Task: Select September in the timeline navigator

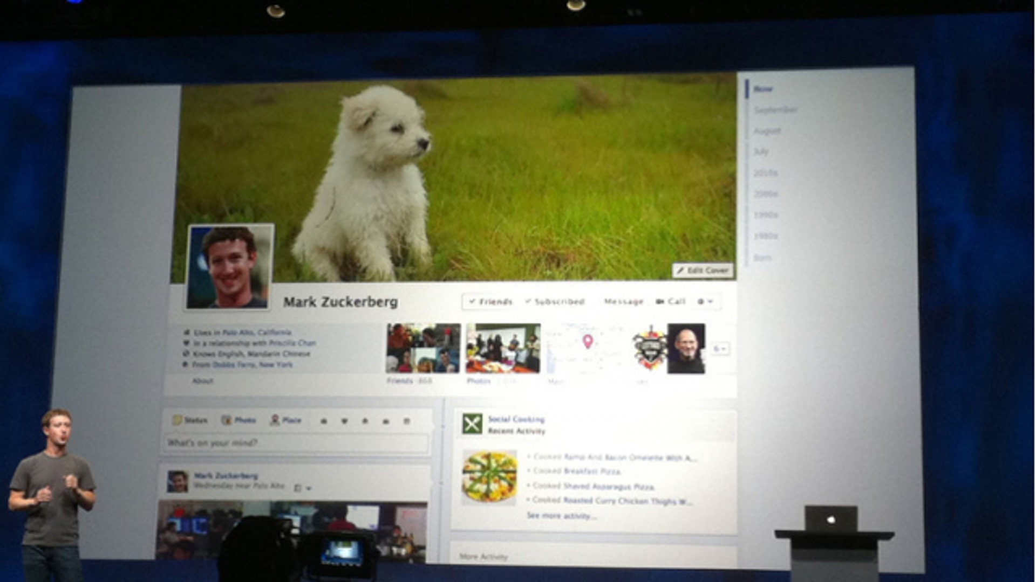Action: pyautogui.click(x=775, y=109)
